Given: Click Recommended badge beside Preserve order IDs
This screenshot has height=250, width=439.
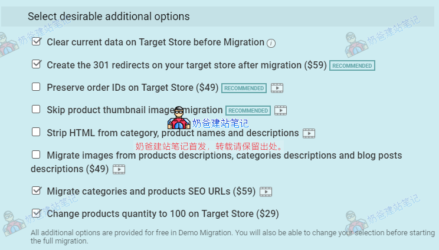Looking at the screenshot, I should (x=244, y=88).
